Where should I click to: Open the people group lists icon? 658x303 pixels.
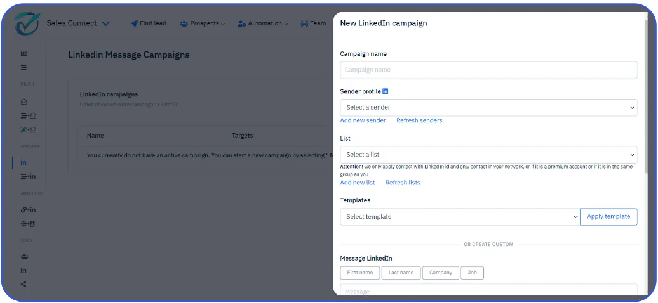click(x=24, y=257)
